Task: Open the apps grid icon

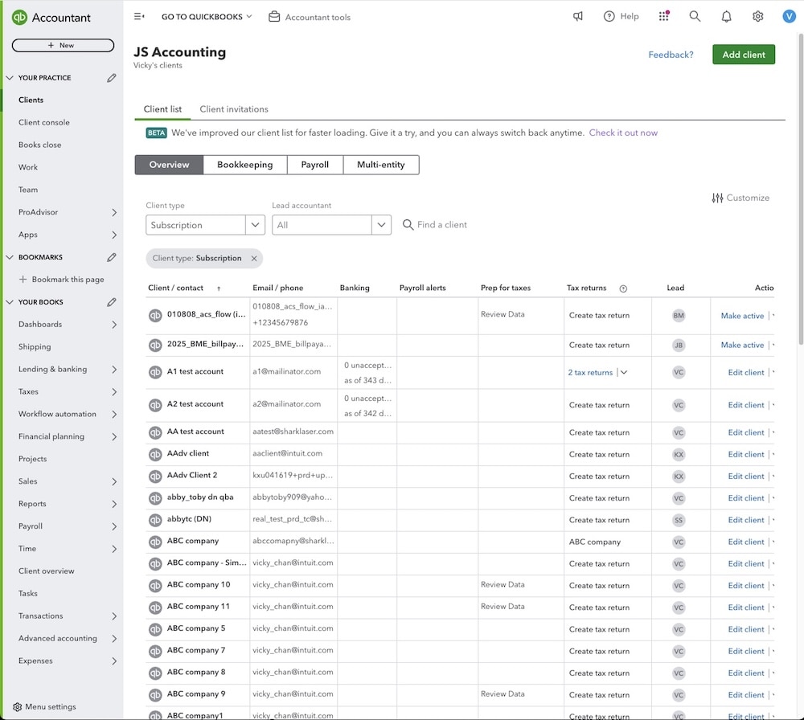Action: coord(662,15)
